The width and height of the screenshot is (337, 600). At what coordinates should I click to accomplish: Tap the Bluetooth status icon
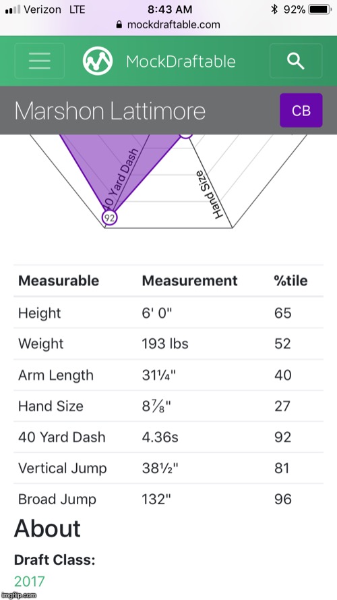274,9
